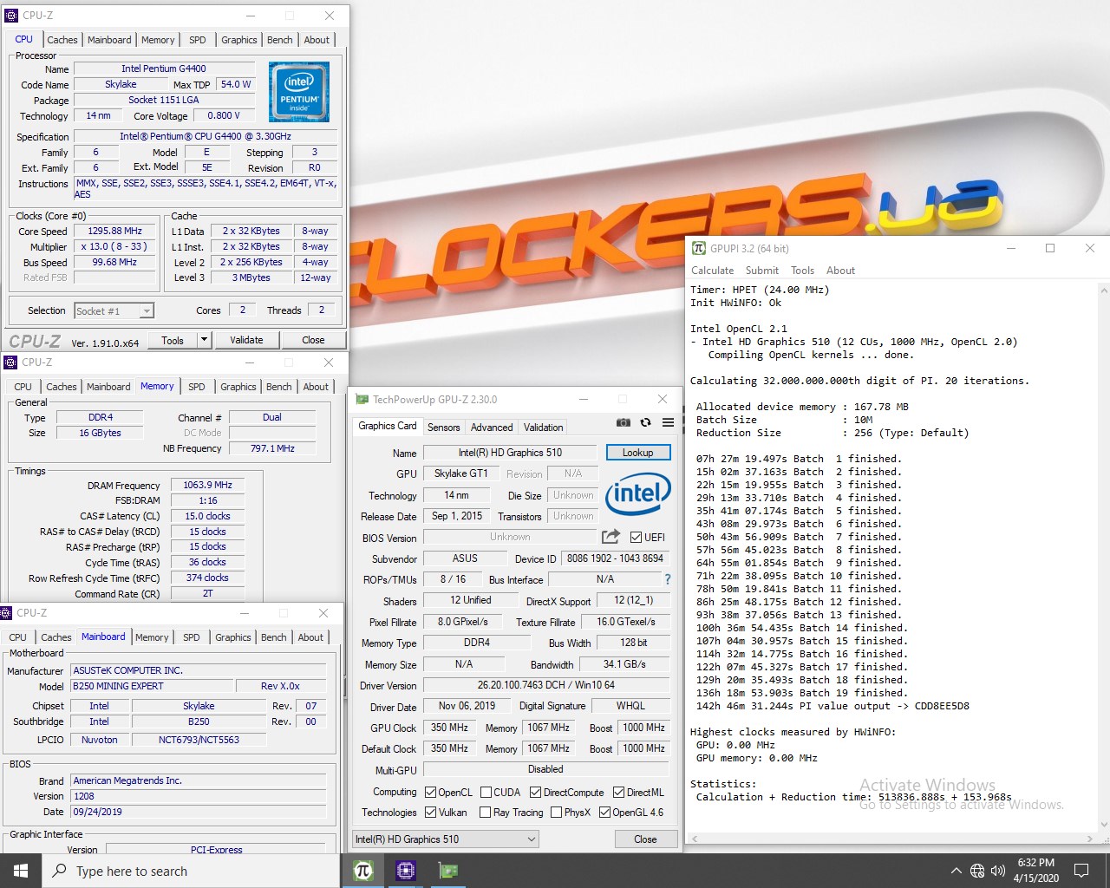Image resolution: width=1110 pixels, height=888 pixels.
Task: Open the GPU selector dropdown in GPU-Z
Action: [x=446, y=839]
